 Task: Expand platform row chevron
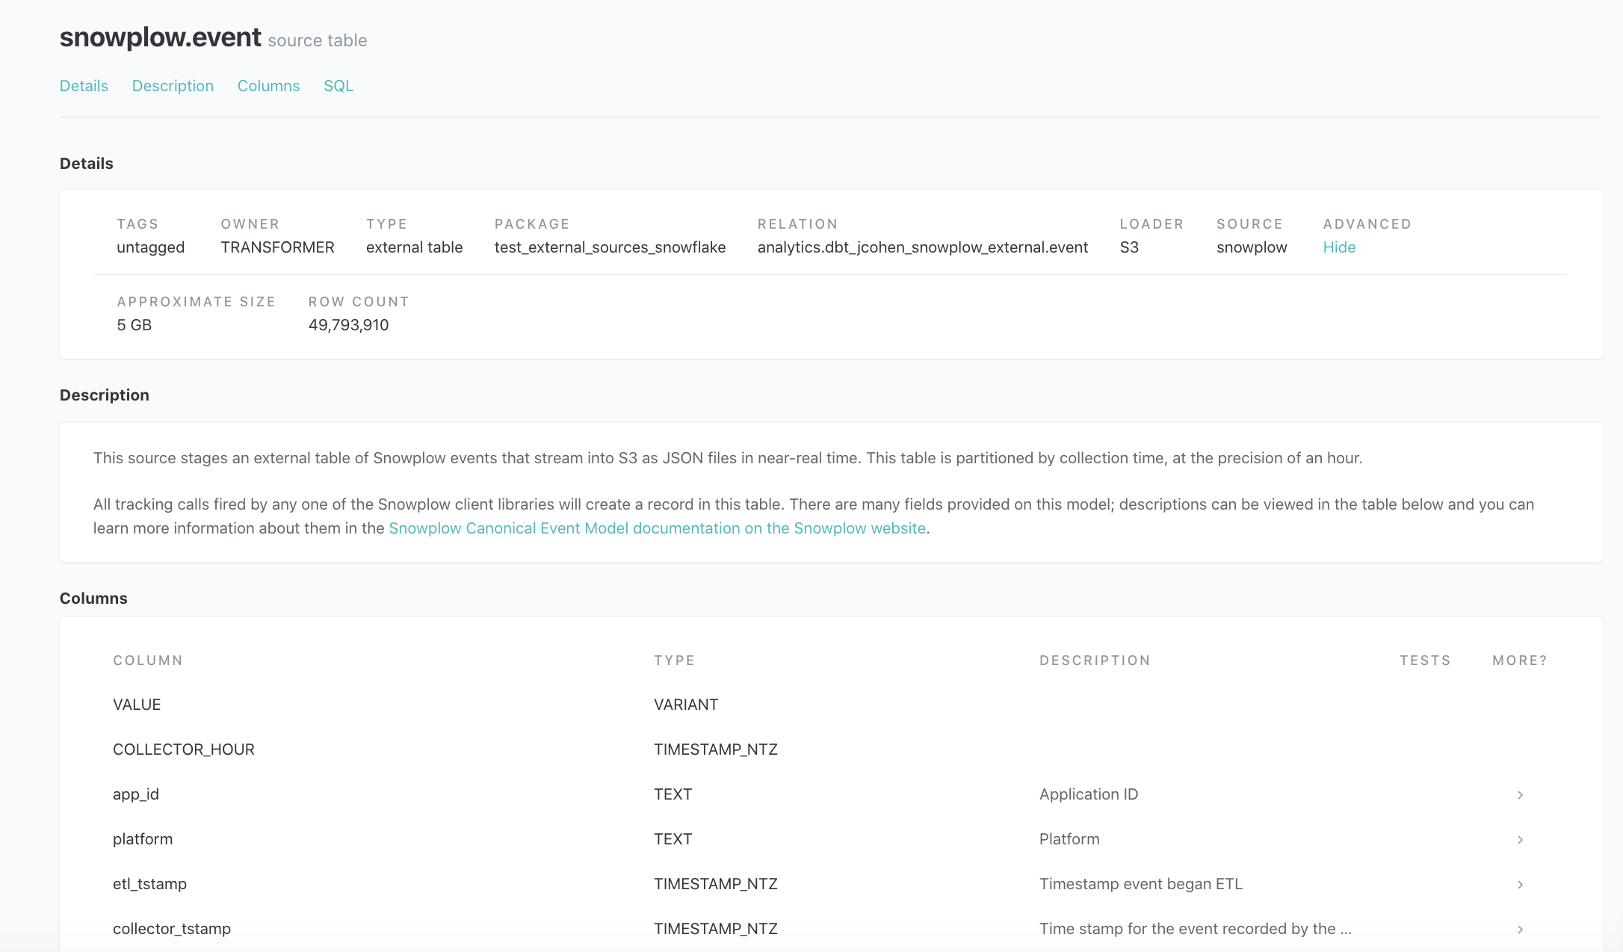click(1520, 840)
